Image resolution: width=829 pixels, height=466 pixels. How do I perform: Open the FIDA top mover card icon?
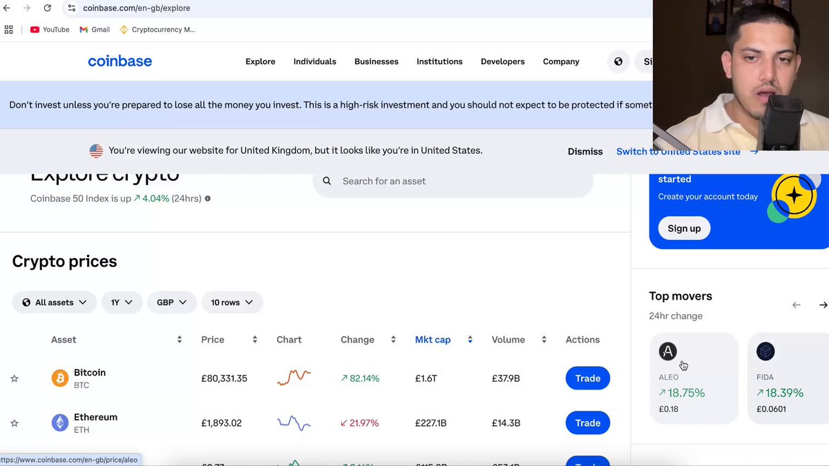point(765,351)
